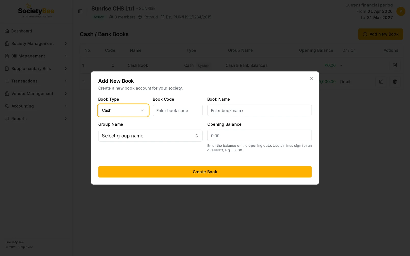Image resolution: width=410 pixels, height=256 pixels.
Task: Click the Accounting users icon
Action: point(7,106)
